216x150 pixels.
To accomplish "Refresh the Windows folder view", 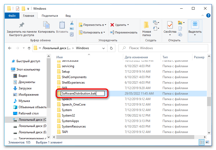I will click(111, 48).
